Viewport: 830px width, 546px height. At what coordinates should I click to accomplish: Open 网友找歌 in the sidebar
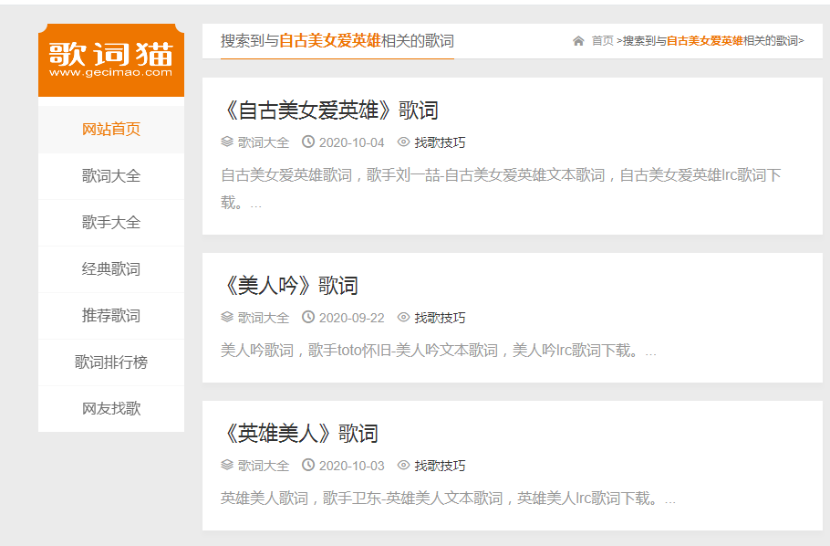pyautogui.click(x=111, y=409)
